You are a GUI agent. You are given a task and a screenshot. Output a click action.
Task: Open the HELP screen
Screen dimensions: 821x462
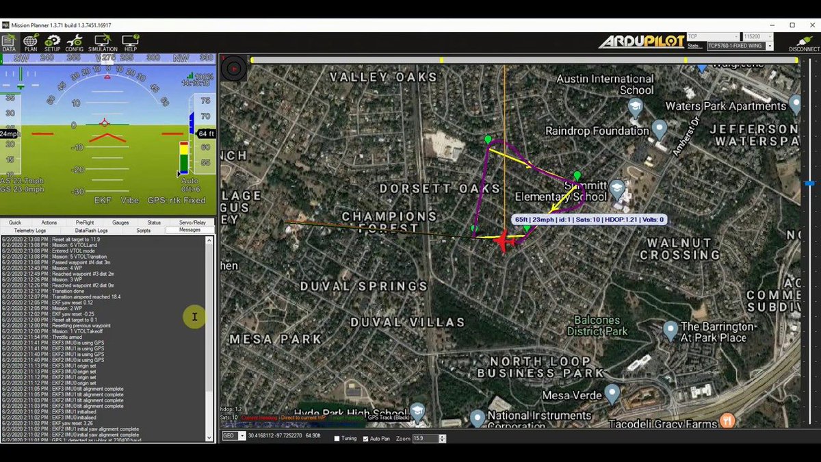(130, 43)
